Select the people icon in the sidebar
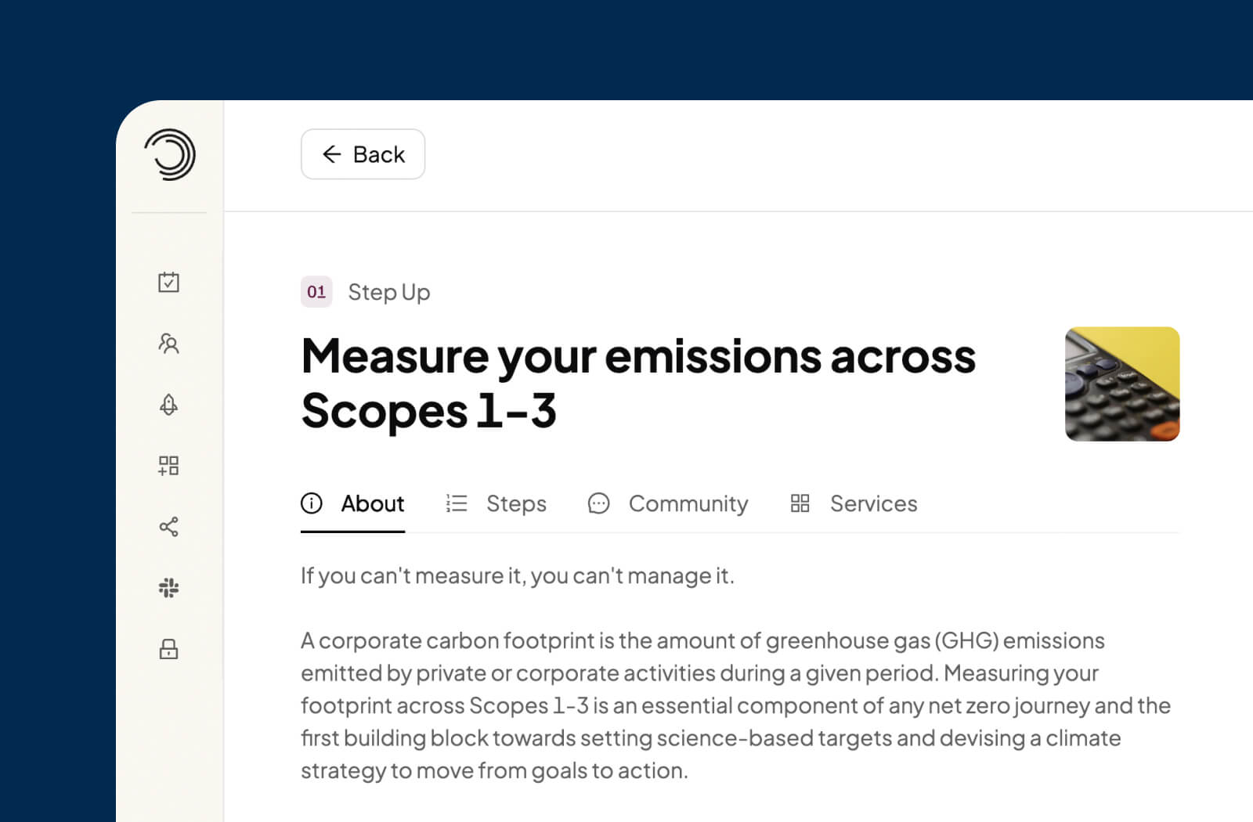Screen dimensions: 1253x822 pyautogui.click(x=169, y=344)
